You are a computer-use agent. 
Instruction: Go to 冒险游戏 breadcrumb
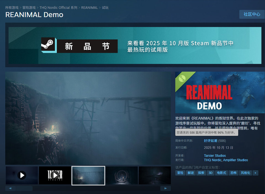pos(29,8)
